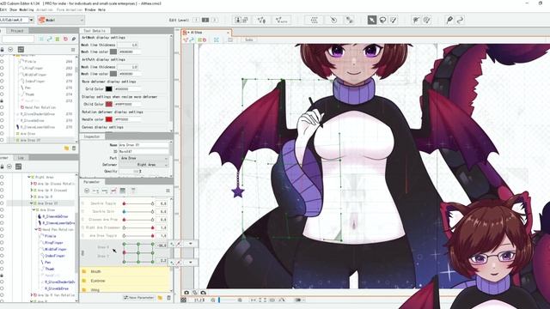The image size is (550, 309).
Task: Expand Arm Up R Fan Rotation node
Action: [x=32, y=295]
